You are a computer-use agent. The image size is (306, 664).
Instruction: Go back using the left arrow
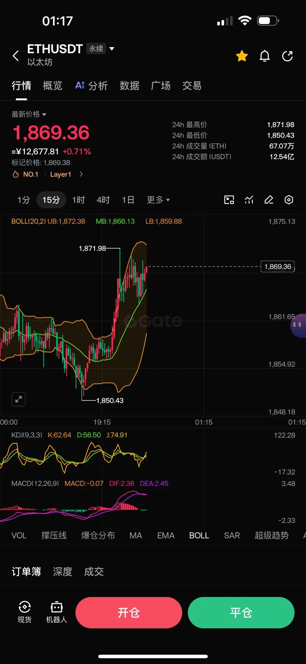(x=16, y=56)
